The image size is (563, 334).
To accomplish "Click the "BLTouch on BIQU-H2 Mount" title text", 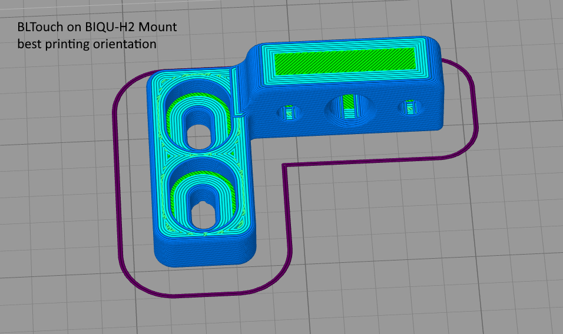I will (x=97, y=27).
